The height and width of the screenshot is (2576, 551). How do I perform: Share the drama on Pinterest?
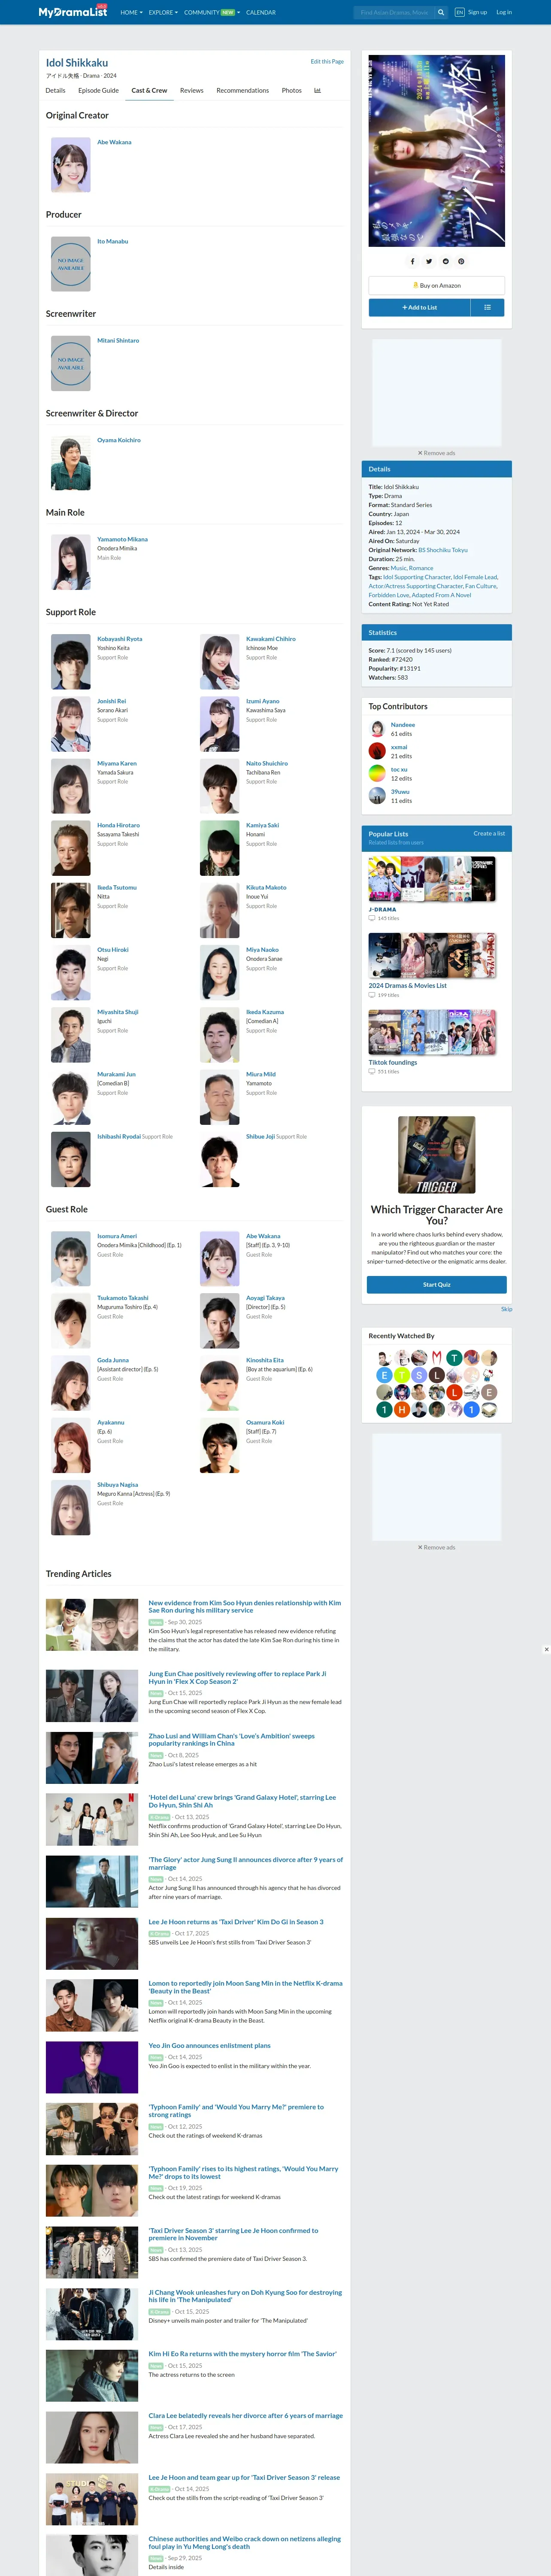(461, 261)
